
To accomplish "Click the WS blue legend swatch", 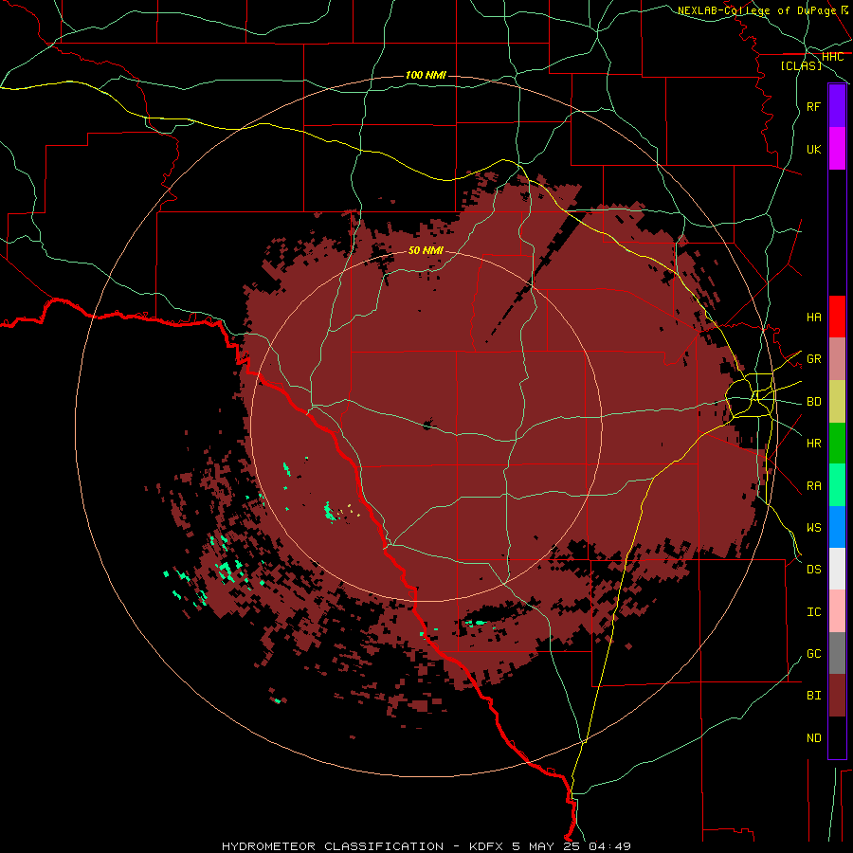I will 837,527.
